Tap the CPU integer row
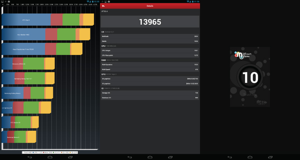This screenshot has width=300, height=160. (x=150, y=50)
